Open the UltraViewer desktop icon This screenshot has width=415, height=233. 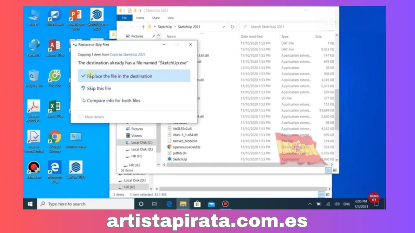pyautogui.click(x=55, y=17)
